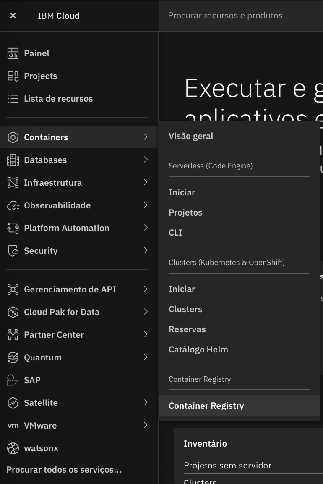Expand the Platform Automation submenu chevron
This screenshot has width=323, height=484.
[x=146, y=228]
